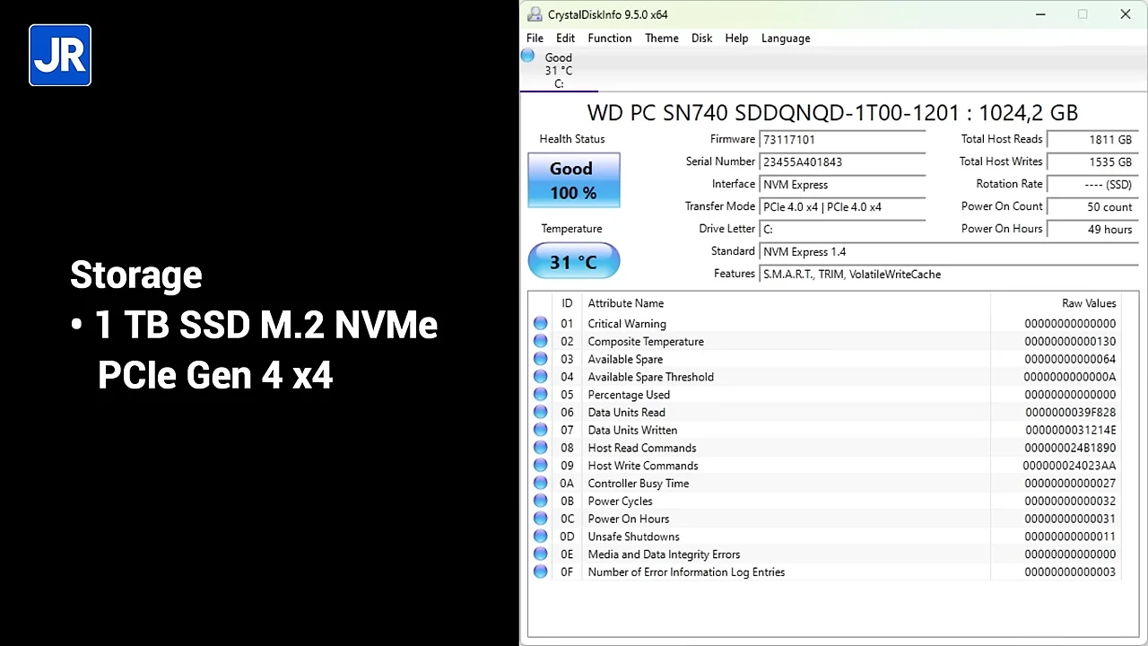Viewport: 1148px width, 646px height.
Task: Open the Language menu
Action: [785, 39]
